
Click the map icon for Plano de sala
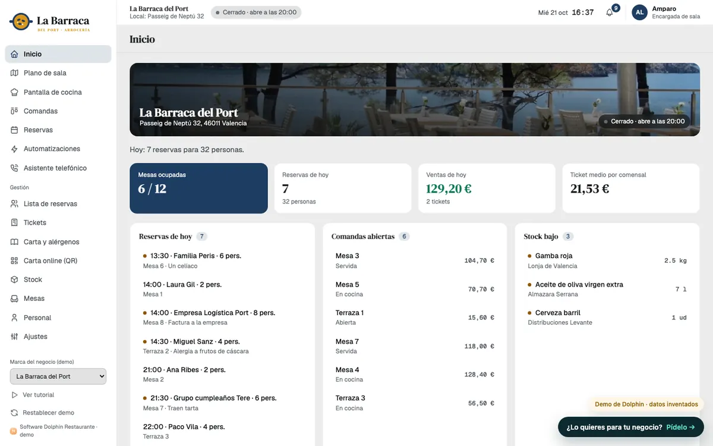pyautogui.click(x=14, y=73)
